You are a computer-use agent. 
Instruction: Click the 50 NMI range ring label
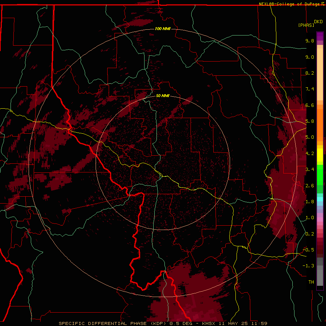tap(163, 96)
